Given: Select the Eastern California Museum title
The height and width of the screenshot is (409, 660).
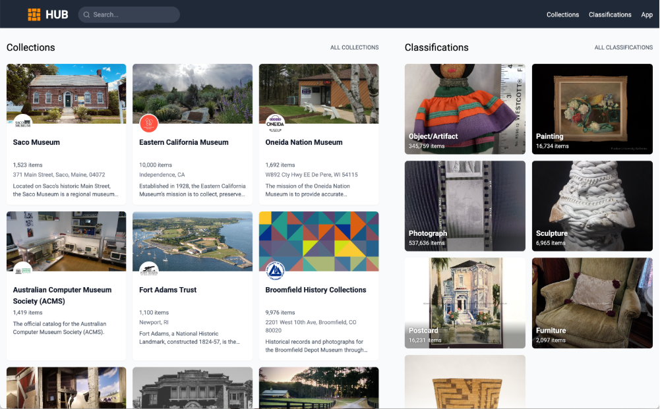Looking at the screenshot, I should (183, 142).
